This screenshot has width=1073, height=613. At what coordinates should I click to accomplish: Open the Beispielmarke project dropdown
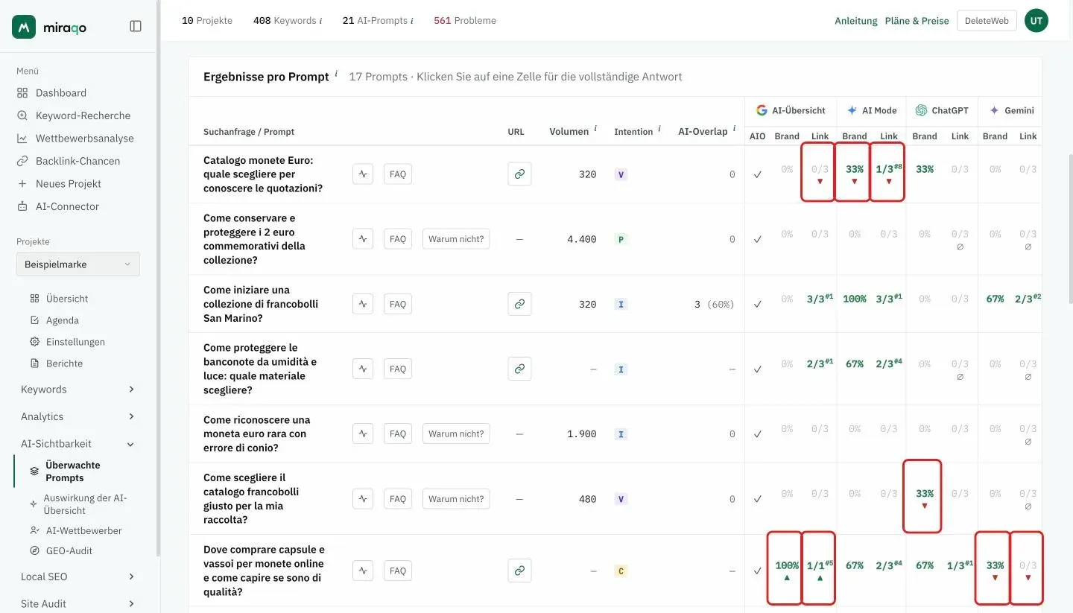[78, 264]
